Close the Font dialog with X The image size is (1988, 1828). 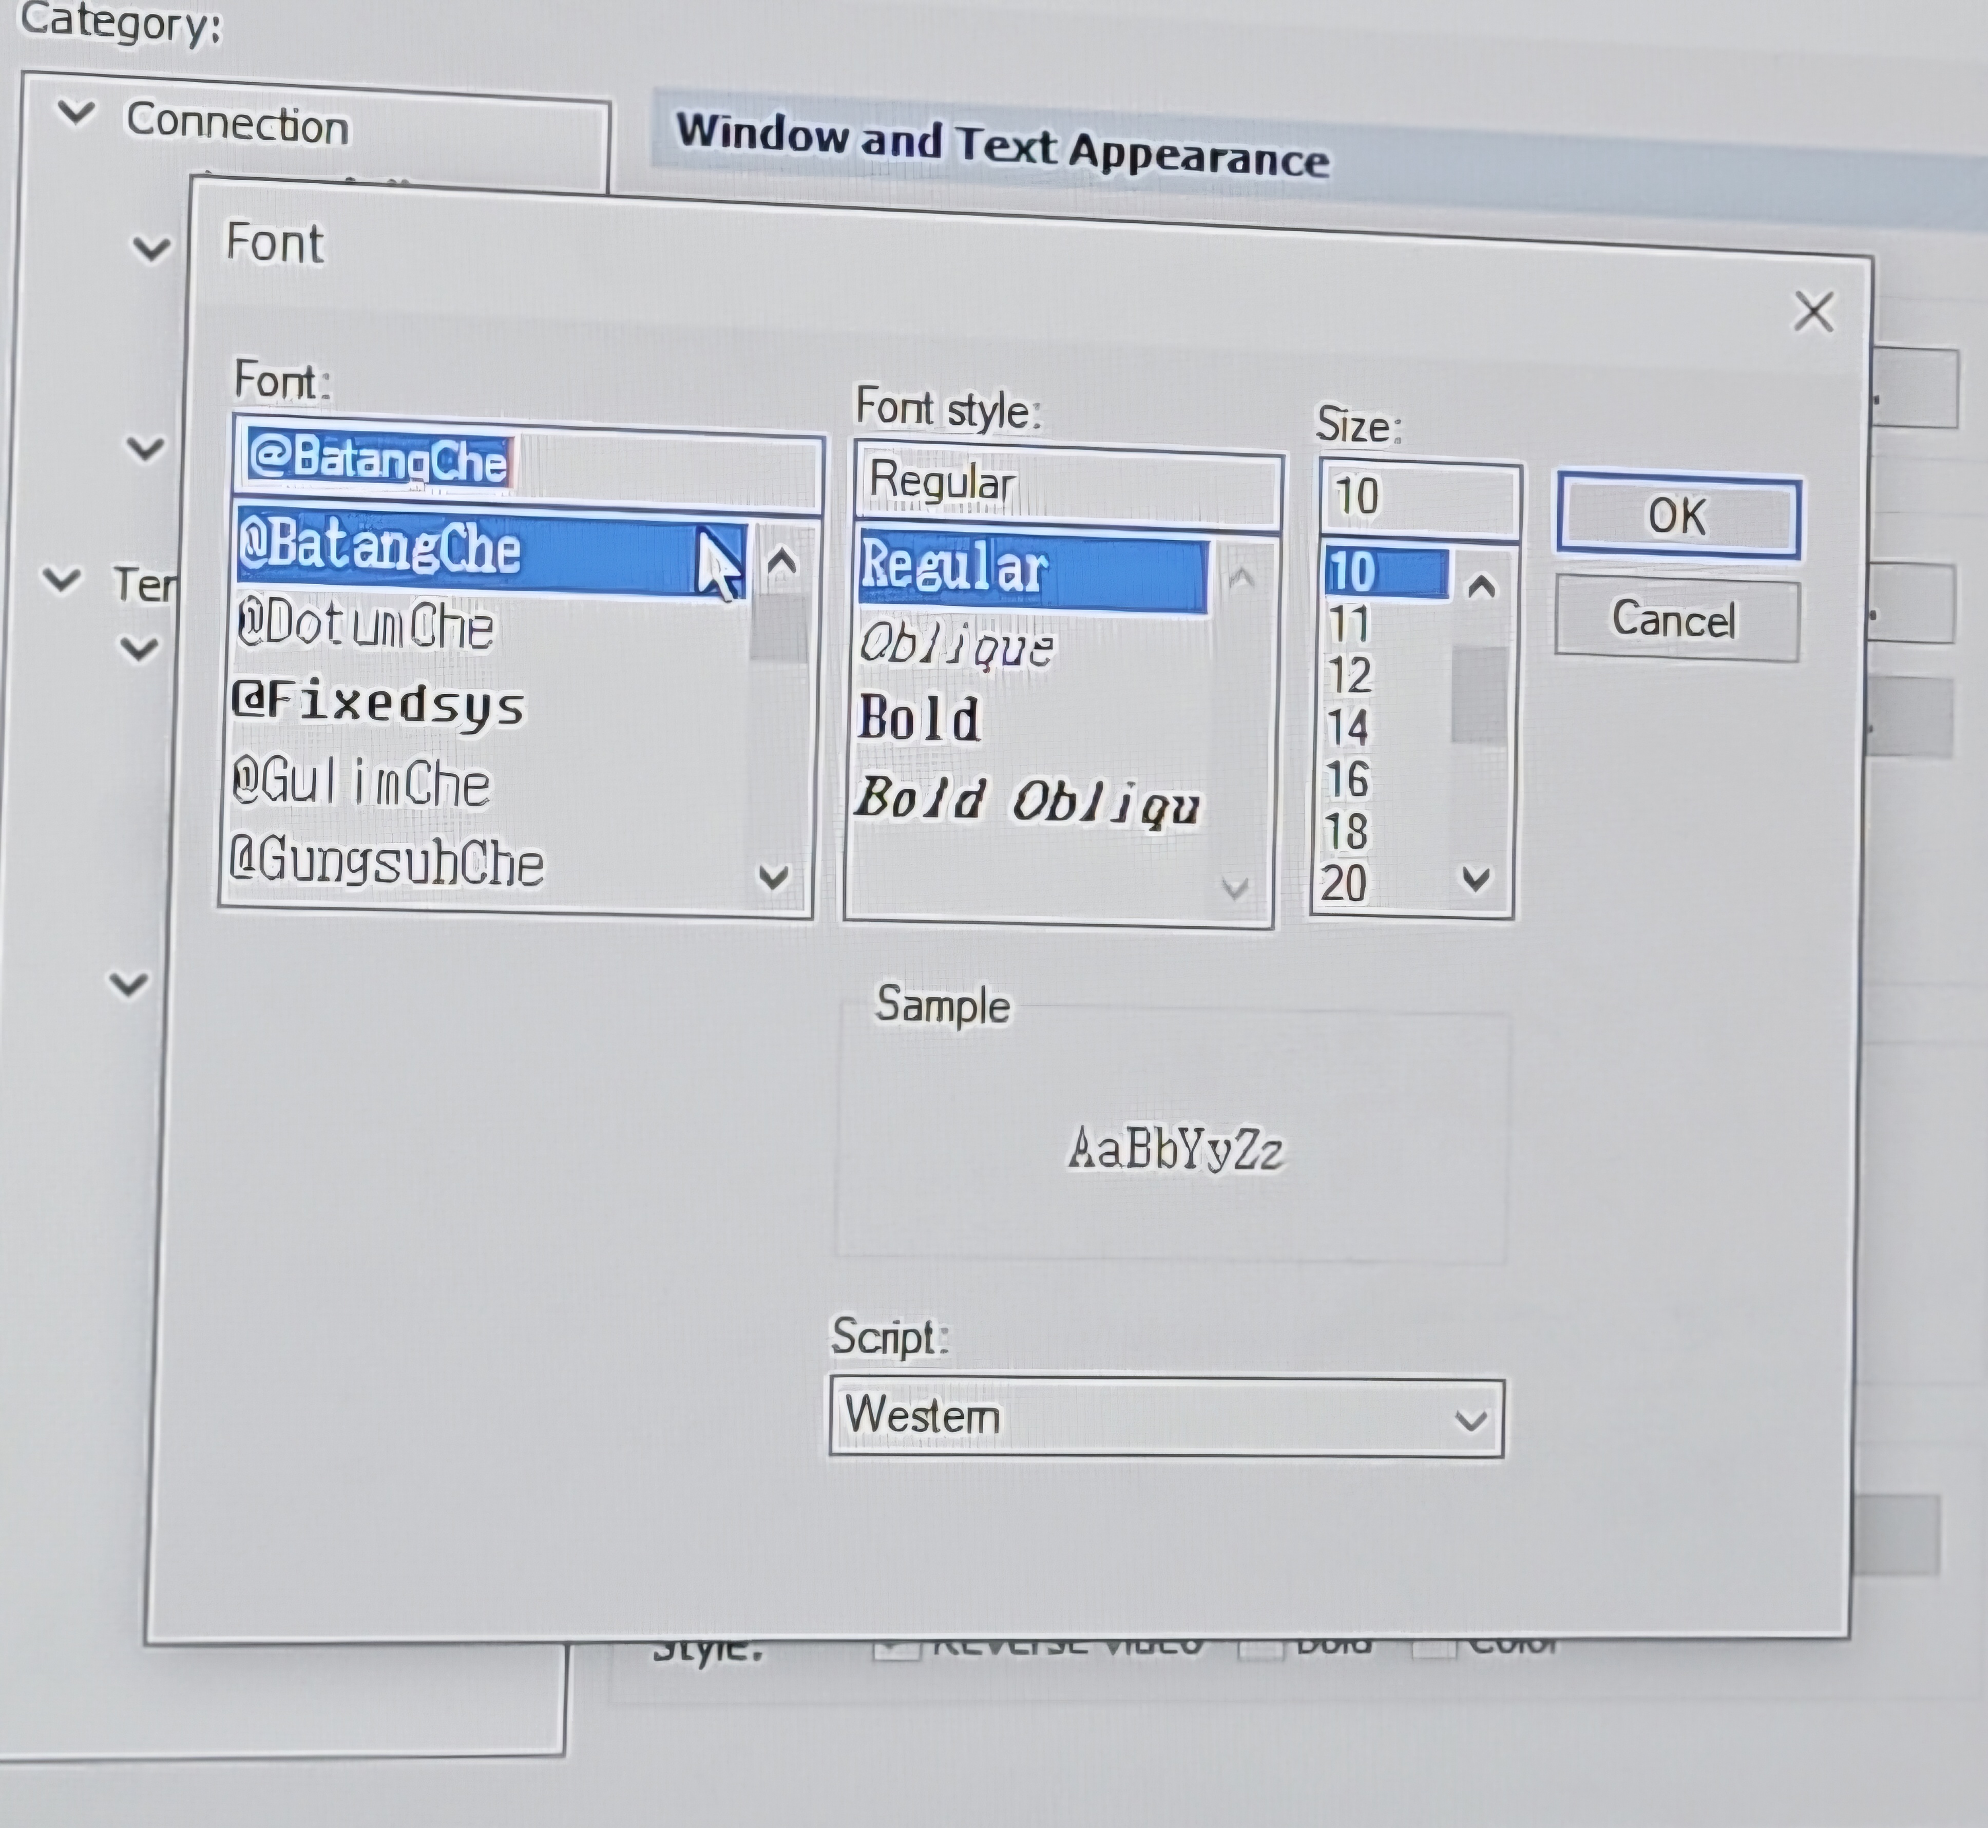[1813, 313]
